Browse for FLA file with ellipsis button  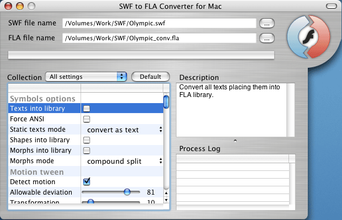coord(267,38)
